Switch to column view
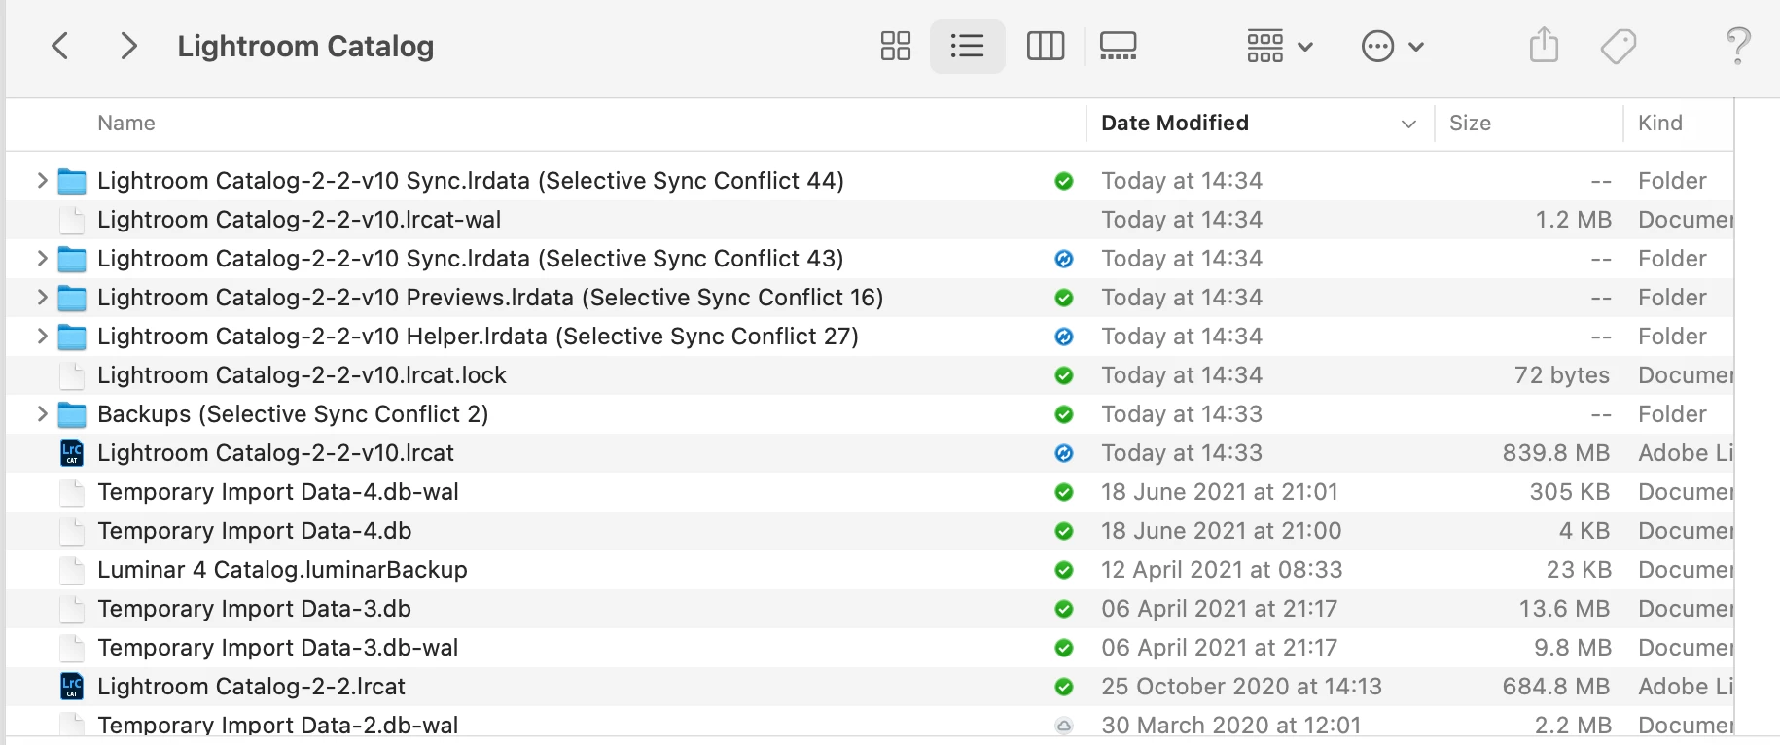 pos(1046,46)
